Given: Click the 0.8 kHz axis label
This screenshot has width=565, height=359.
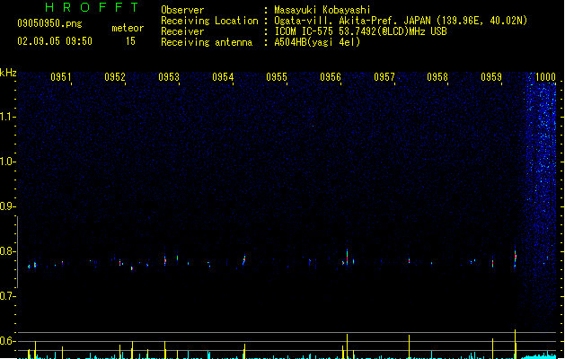Looking at the screenshot, I should tap(7, 251).
